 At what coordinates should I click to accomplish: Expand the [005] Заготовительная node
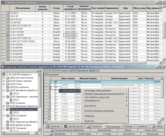[x=4, y=78]
